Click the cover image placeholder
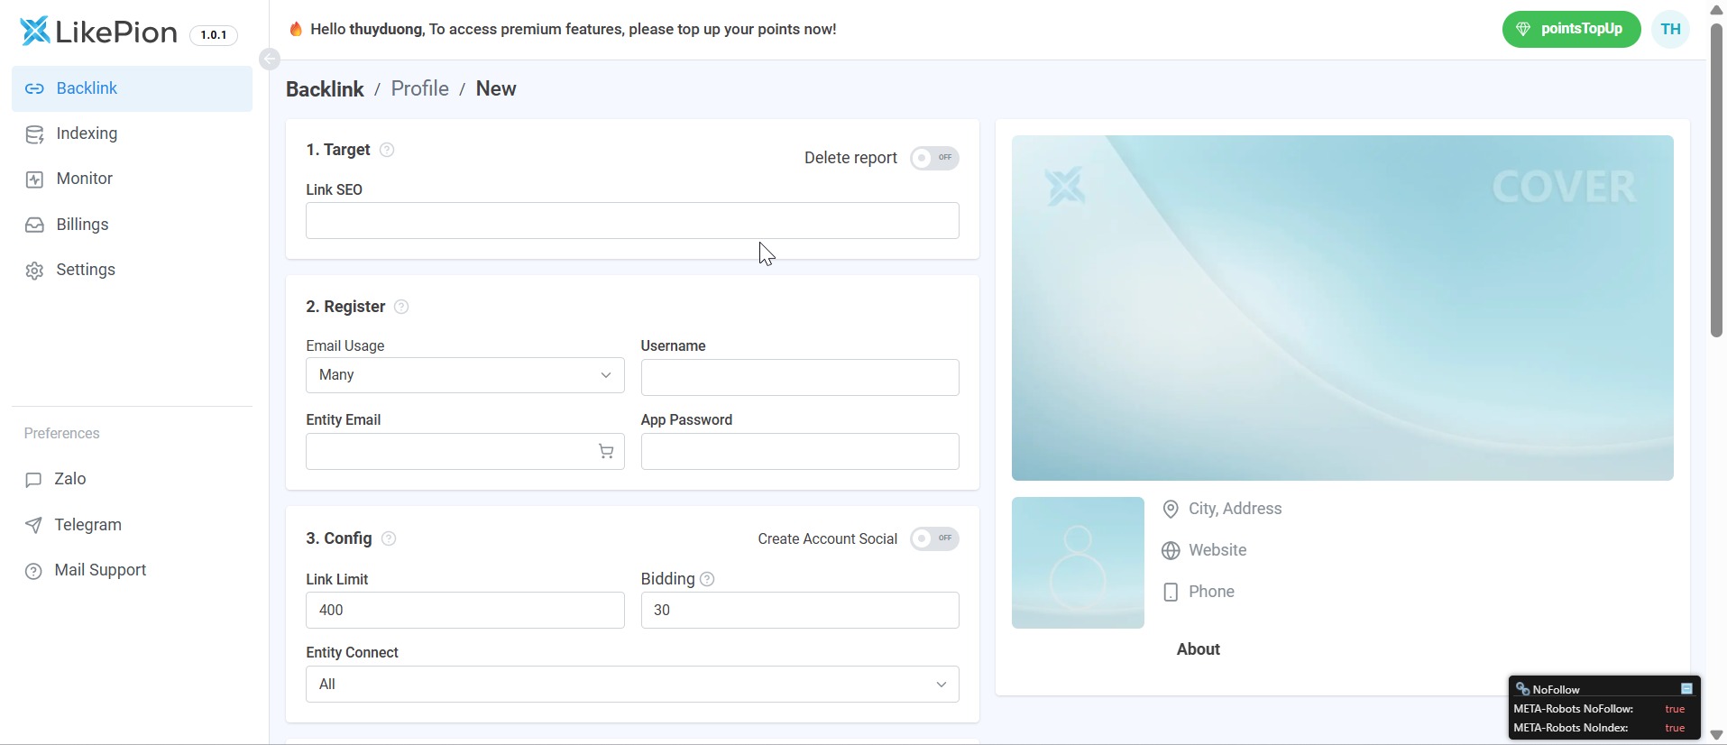Image resolution: width=1727 pixels, height=745 pixels. tap(1342, 308)
